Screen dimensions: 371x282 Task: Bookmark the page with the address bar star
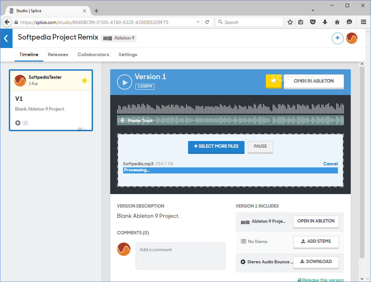(x=290, y=22)
